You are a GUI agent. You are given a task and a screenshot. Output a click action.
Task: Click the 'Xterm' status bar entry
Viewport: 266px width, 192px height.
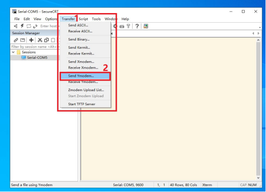coord(207,185)
